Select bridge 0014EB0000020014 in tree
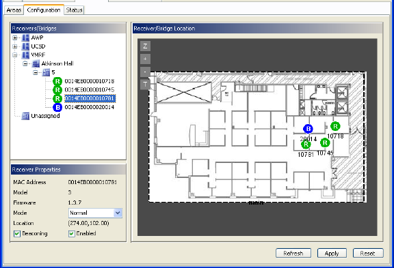 90,107
